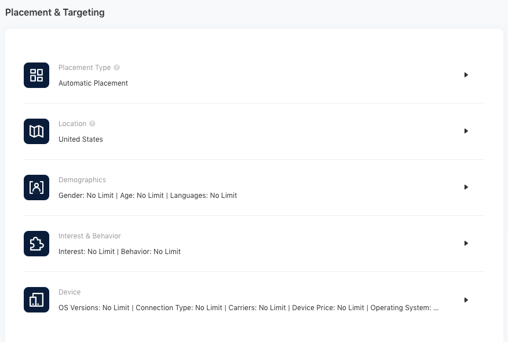Expand the Interest & Behavior section arrow
508x342 pixels.
pyautogui.click(x=466, y=243)
